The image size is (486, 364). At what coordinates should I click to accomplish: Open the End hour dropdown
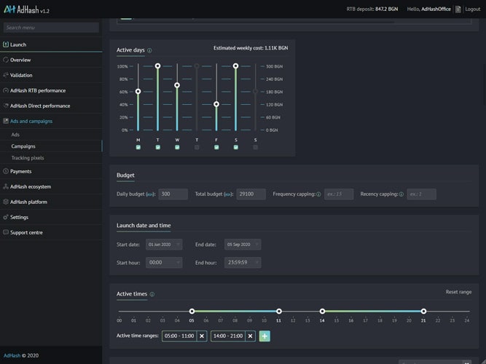[x=242, y=262]
